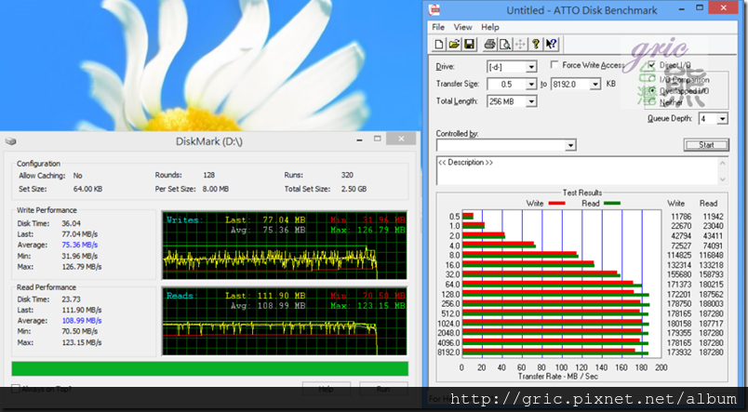
Task: Click the Total Set Size value 2.50 GB
Action: point(354,189)
